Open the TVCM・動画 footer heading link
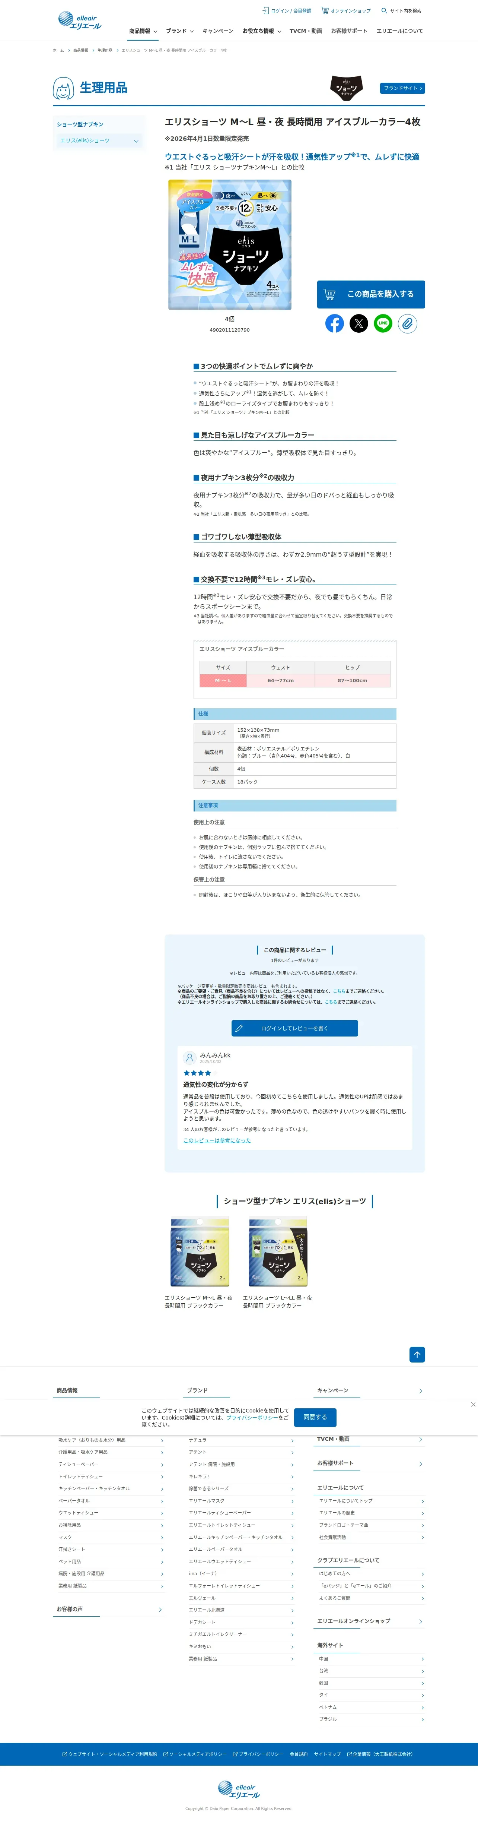 (333, 1439)
